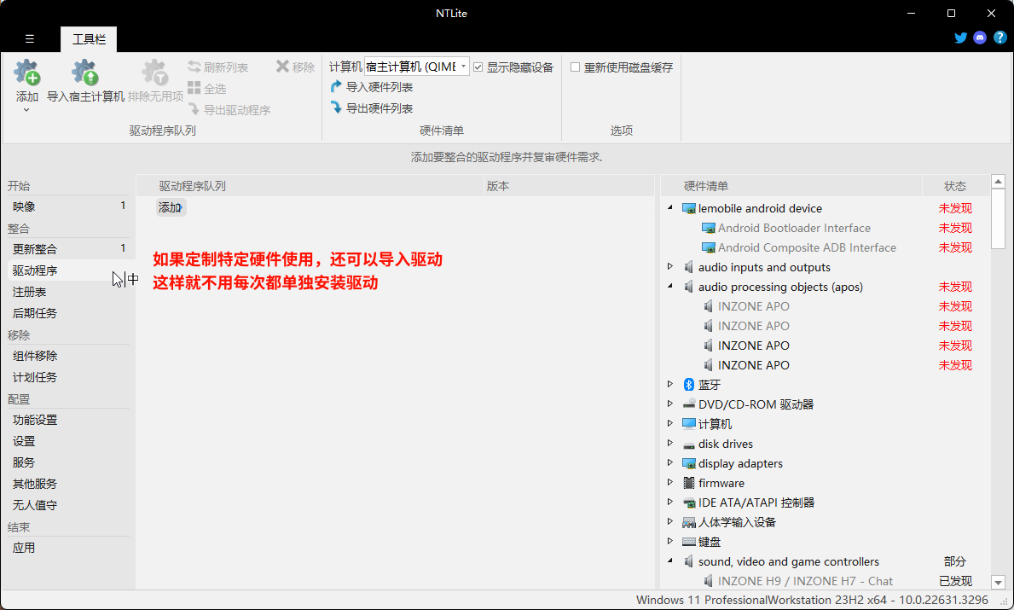Click the 全选 grid icon
The height and width of the screenshot is (610, 1014).
coord(194,88)
